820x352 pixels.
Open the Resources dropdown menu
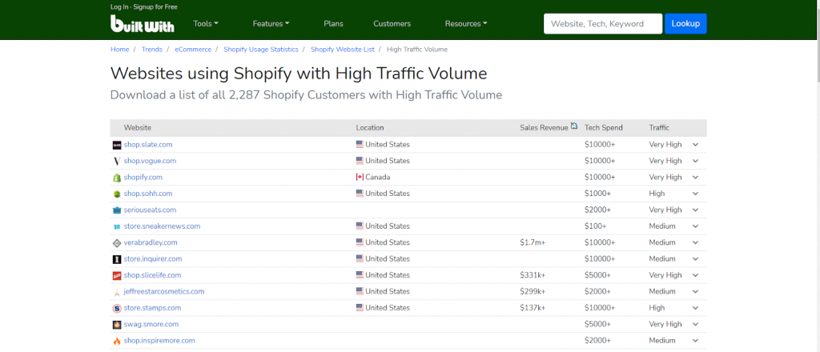pyautogui.click(x=466, y=23)
